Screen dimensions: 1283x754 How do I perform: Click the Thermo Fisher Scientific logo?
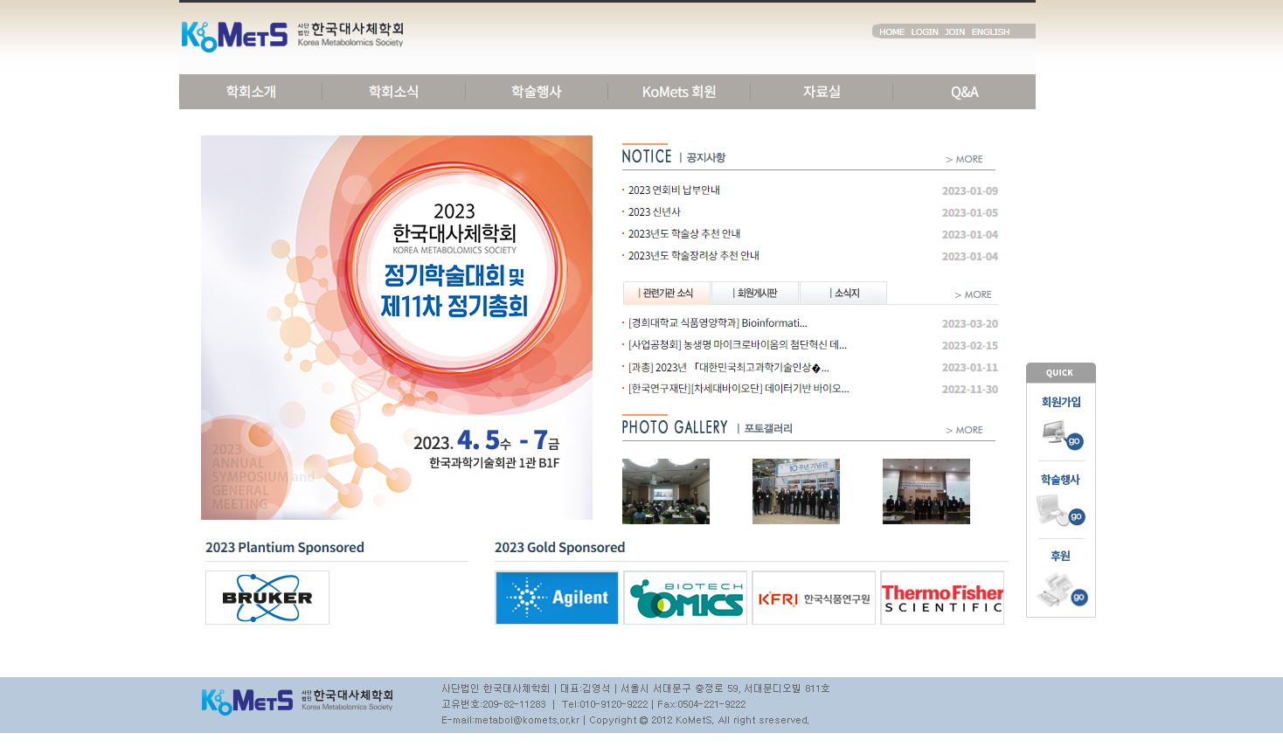(942, 598)
